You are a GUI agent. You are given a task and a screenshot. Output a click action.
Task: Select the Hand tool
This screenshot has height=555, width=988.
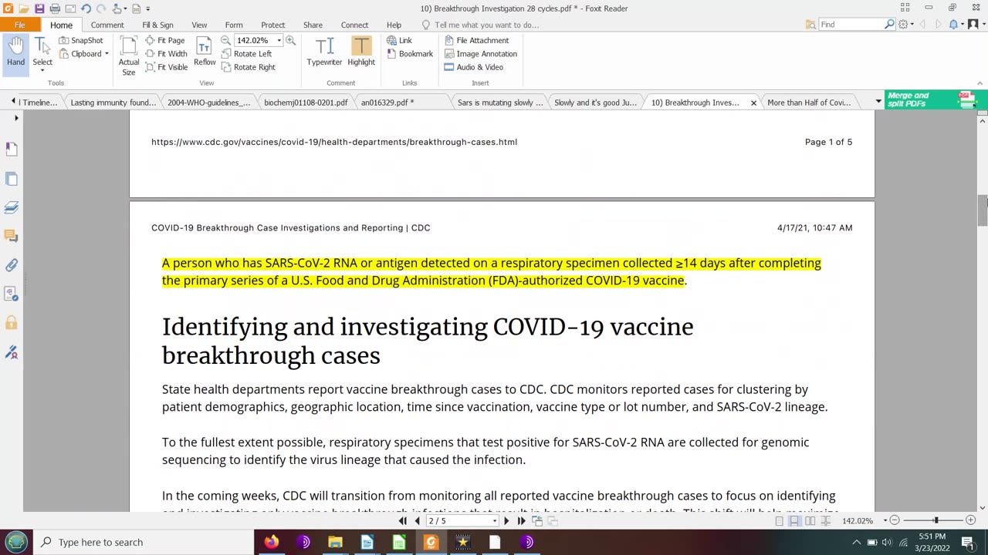click(x=15, y=52)
